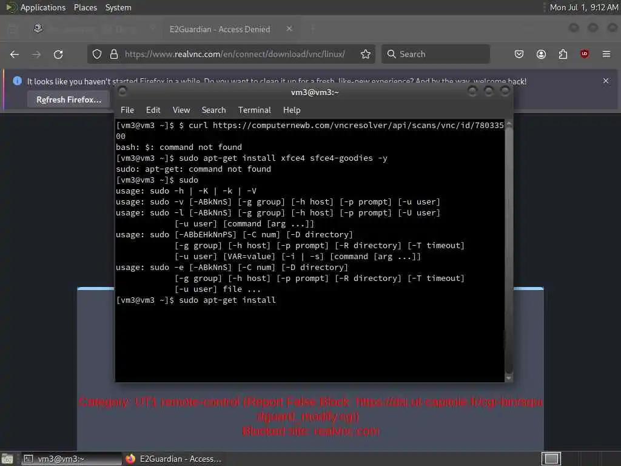621x466 pixels.
Task: Open the terminal Search menu
Action: coord(213,110)
